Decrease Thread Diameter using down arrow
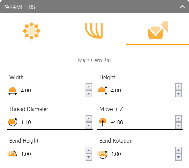 pos(89,125)
